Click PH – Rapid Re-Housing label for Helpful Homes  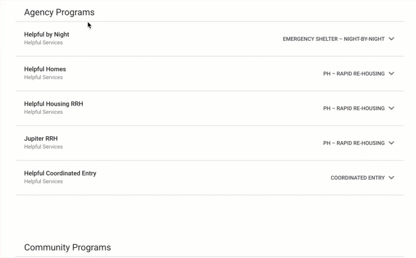click(x=354, y=73)
